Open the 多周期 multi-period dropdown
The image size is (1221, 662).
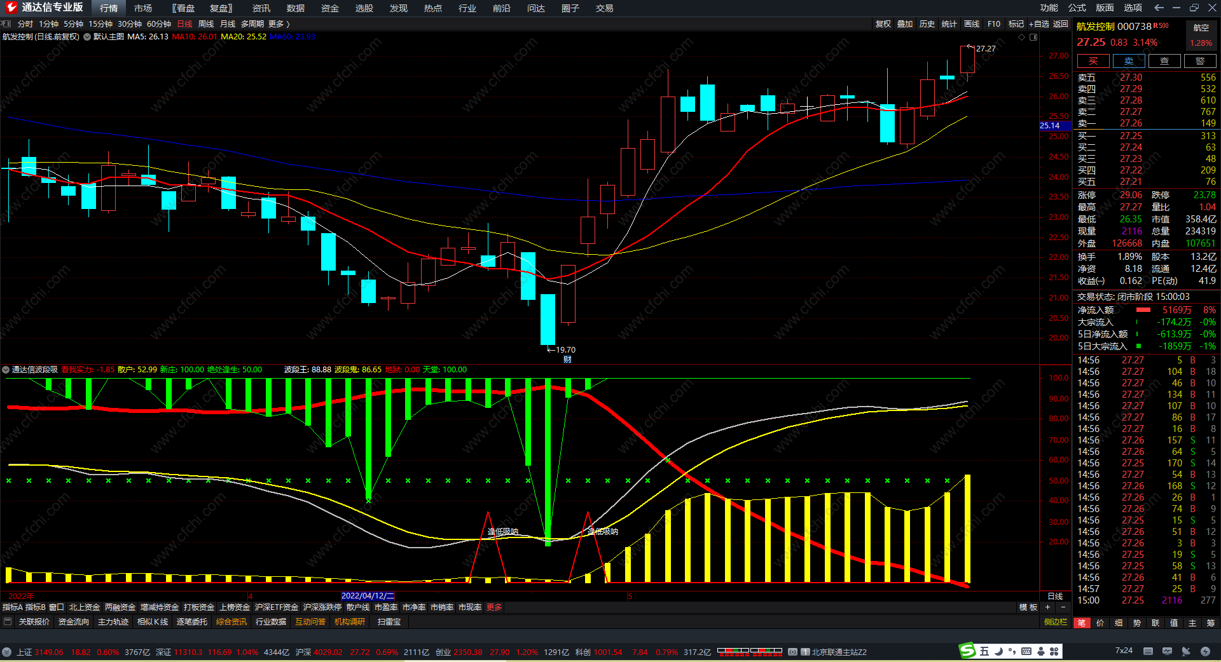pyautogui.click(x=252, y=24)
